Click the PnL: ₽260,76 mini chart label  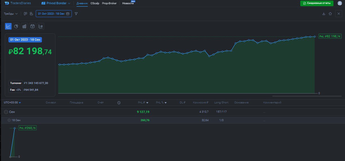(28, 128)
